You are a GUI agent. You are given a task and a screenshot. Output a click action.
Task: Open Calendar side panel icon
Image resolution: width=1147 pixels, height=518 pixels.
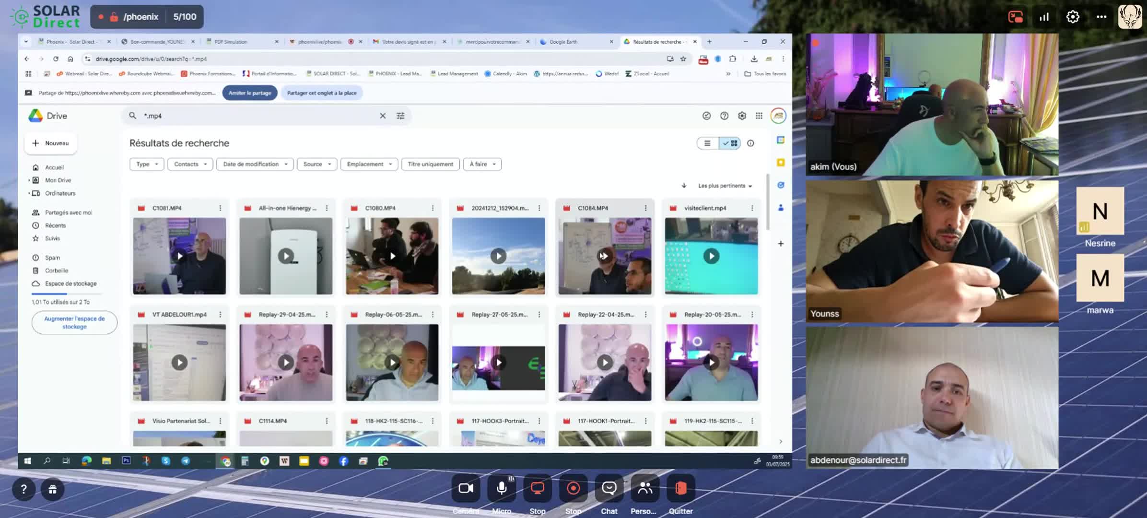(781, 140)
